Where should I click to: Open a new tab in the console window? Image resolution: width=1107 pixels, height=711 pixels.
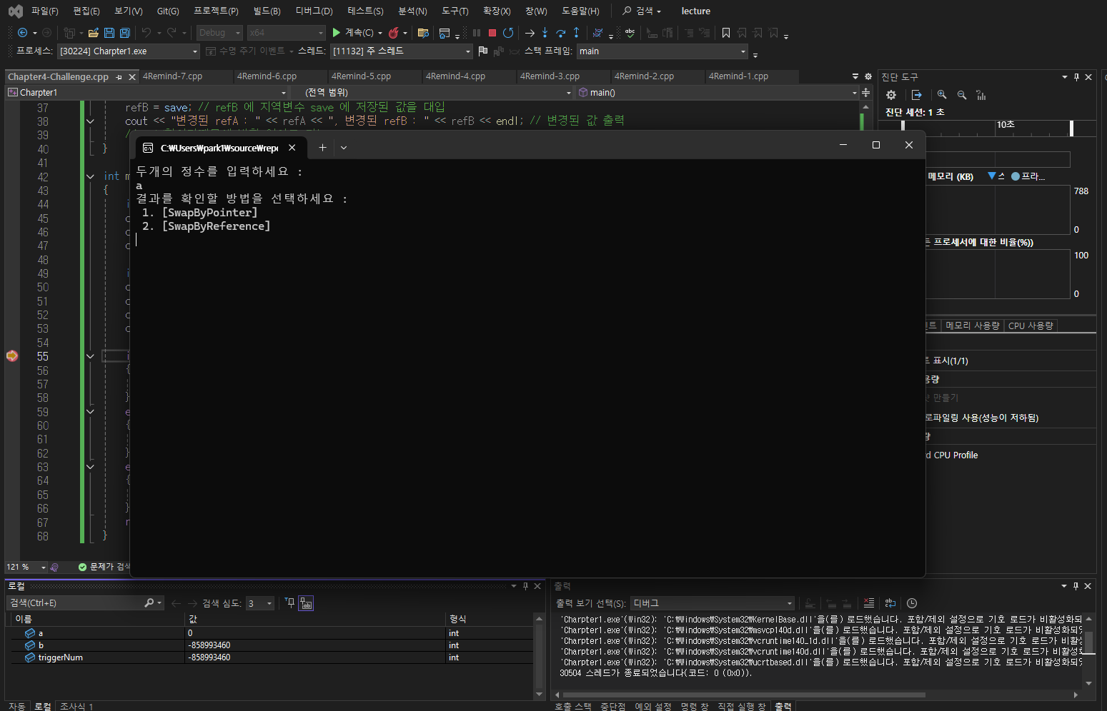point(322,148)
